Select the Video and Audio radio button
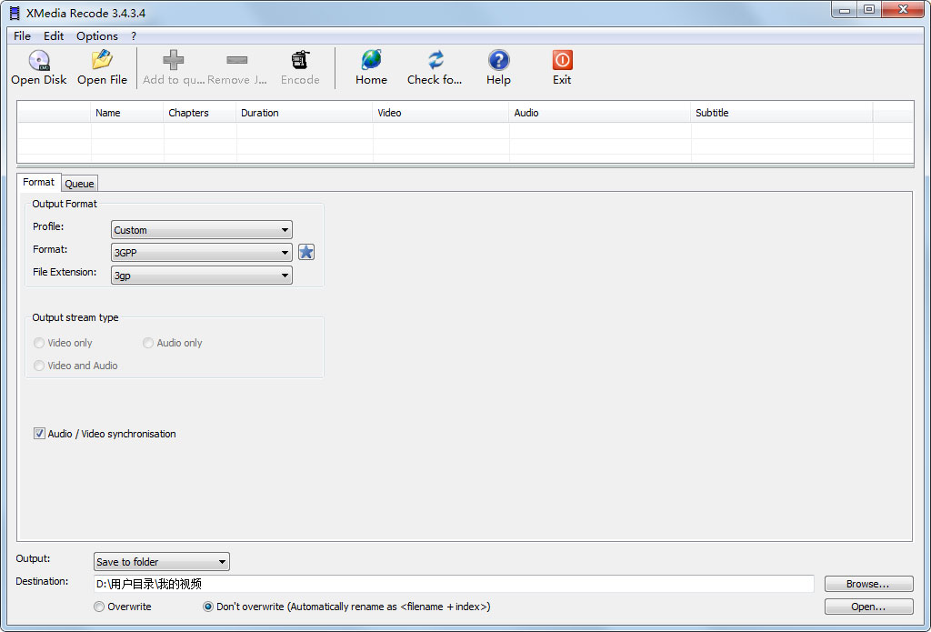Screen dimensions: 931x632 pyautogui.click(x=39, y=366)
